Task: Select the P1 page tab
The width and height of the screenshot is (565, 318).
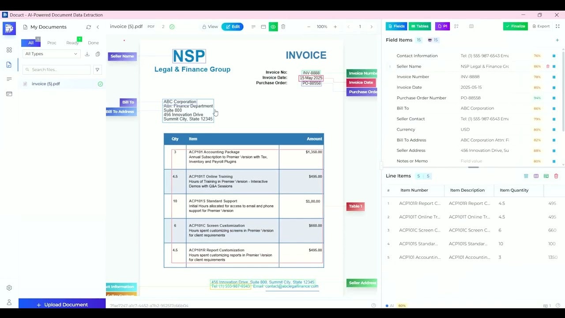Action: pos(442,26)
